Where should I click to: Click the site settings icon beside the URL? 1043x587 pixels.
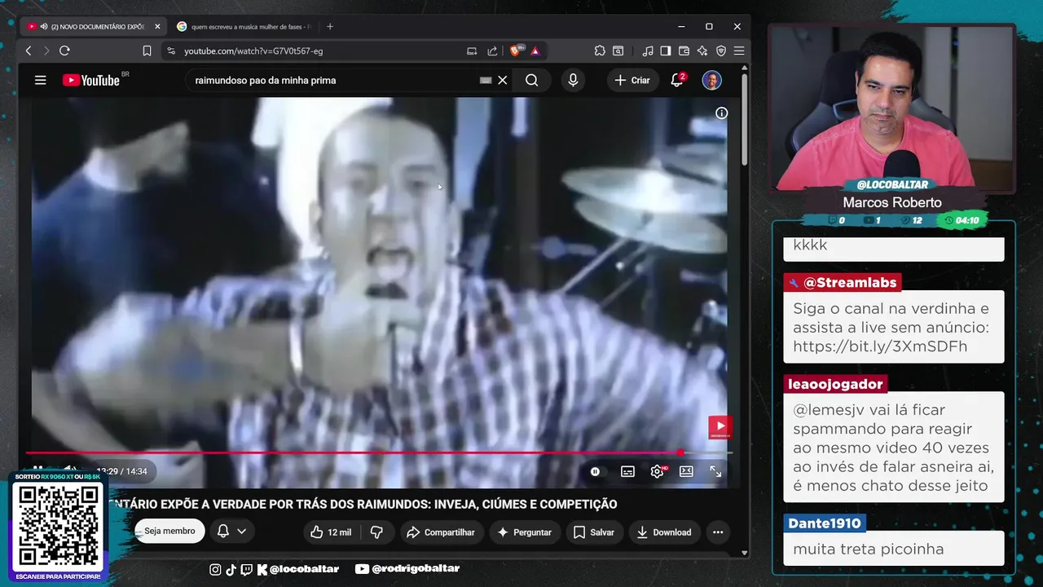coord(170,51)
